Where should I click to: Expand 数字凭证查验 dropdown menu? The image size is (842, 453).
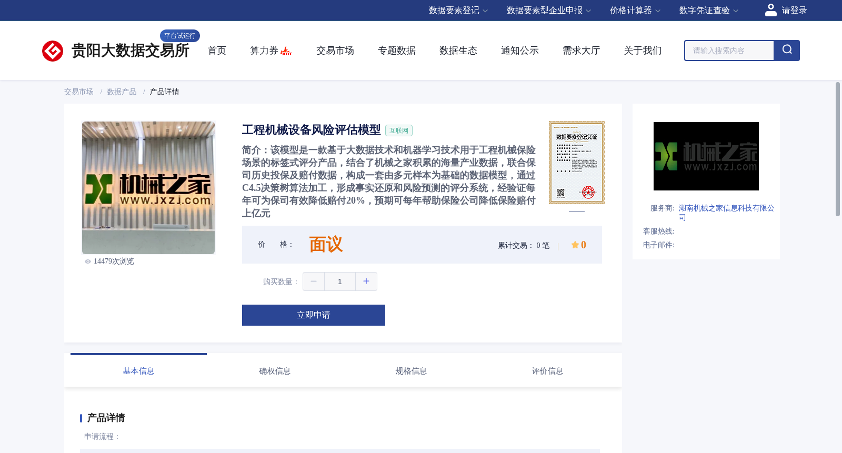(x=709, y=11)
